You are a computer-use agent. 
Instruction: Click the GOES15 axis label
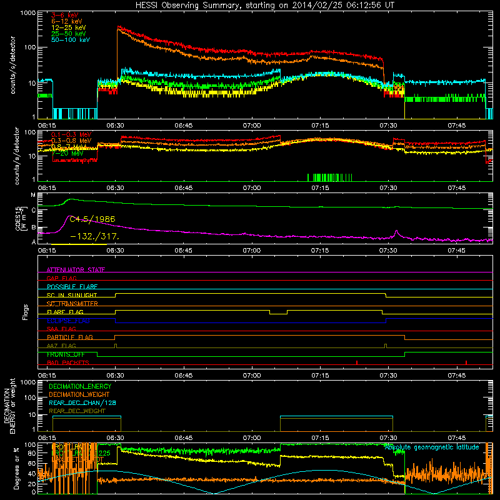point(21,218)
